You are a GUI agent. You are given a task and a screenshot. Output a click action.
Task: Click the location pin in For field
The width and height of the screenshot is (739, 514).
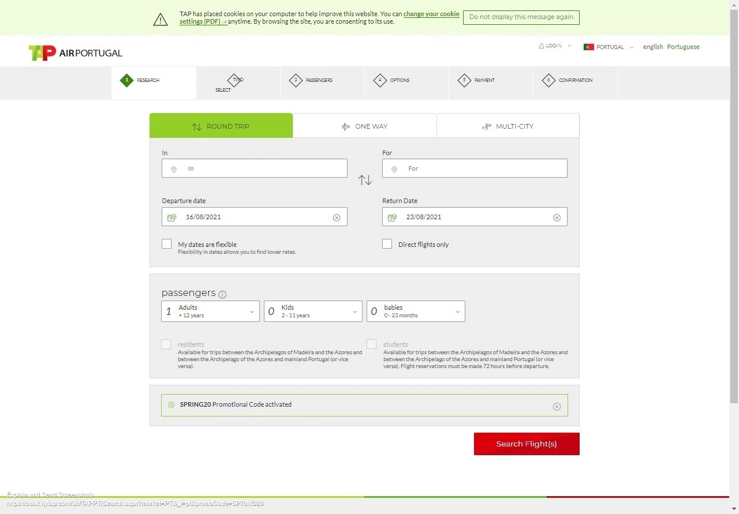[x=394, y=169]
